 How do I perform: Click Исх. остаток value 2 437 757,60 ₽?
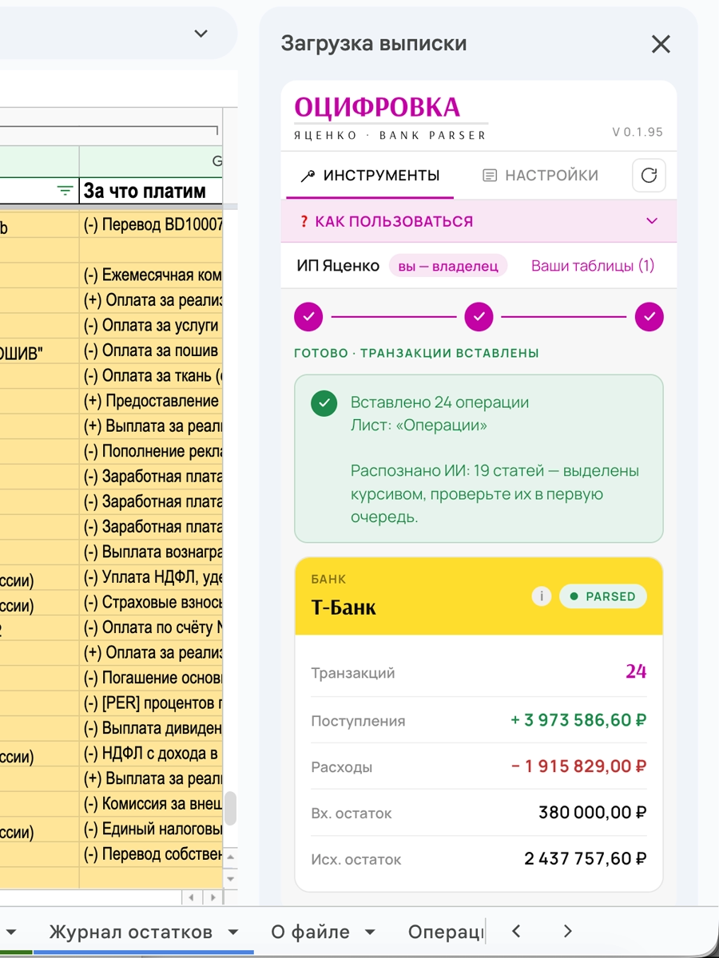click(x=585, y=859)
